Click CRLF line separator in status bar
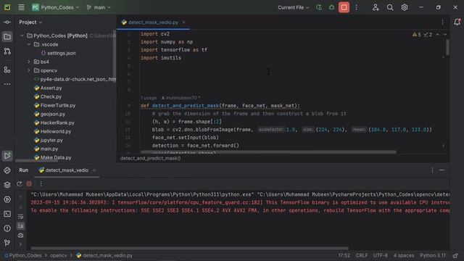 point(362,255)
